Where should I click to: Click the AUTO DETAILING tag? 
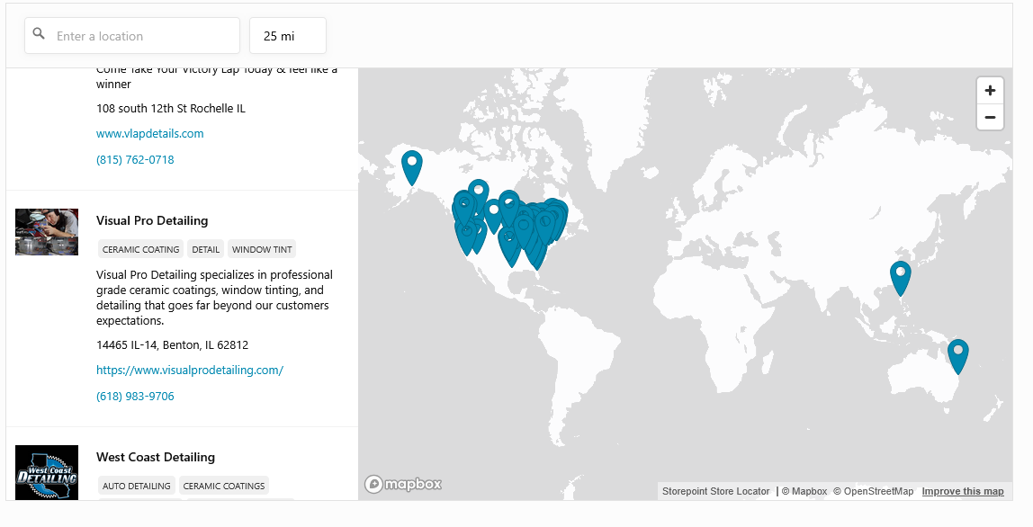click(x=136, y=487)
